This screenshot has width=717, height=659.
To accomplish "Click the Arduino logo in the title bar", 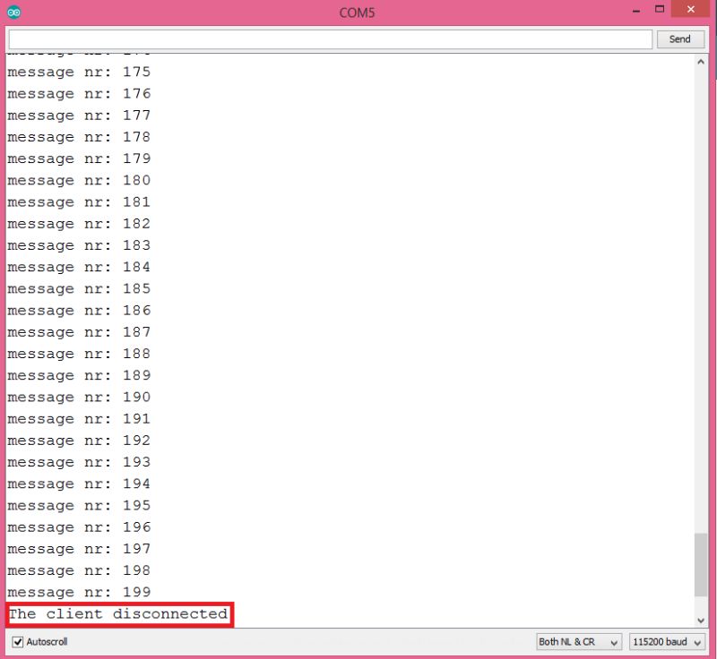I will [12, 12].
